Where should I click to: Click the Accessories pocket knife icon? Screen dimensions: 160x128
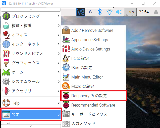(6, 91)
